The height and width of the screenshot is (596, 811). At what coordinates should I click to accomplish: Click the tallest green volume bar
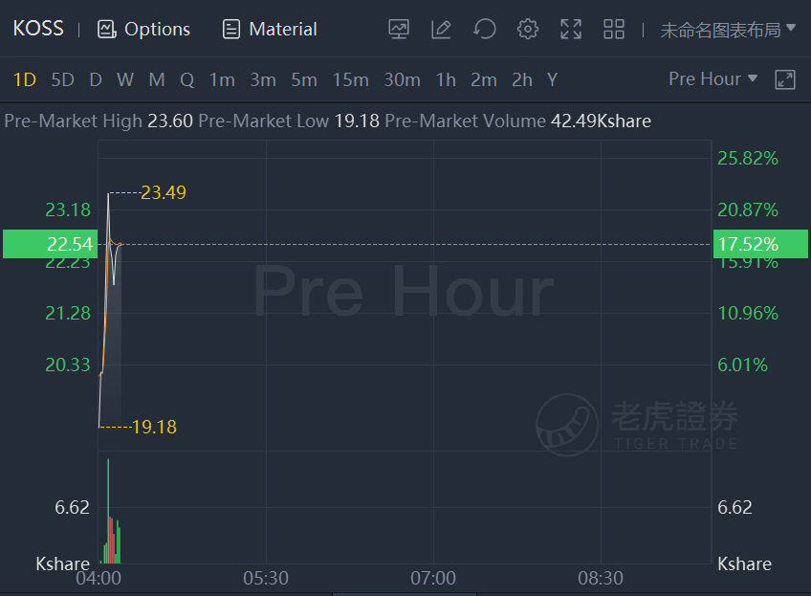tap(108, 511)
